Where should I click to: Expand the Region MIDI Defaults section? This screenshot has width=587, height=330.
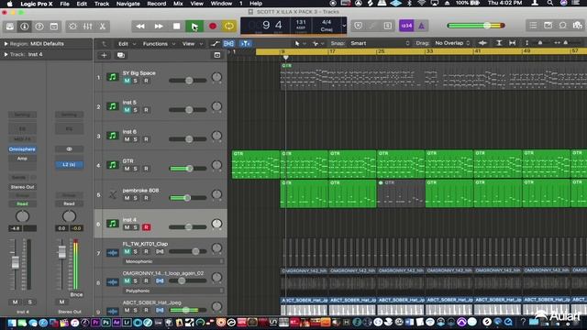(6, 44)
